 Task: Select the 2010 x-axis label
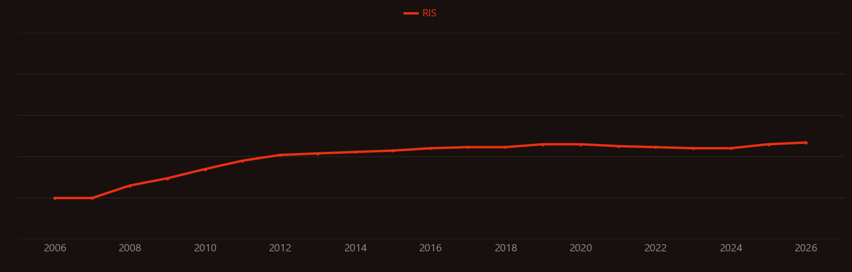point(205,248)
